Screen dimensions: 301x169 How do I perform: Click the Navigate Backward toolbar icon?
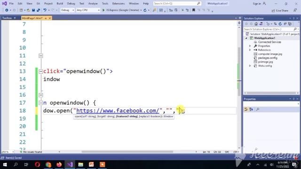pyautogui.click(x=7, y=10)
